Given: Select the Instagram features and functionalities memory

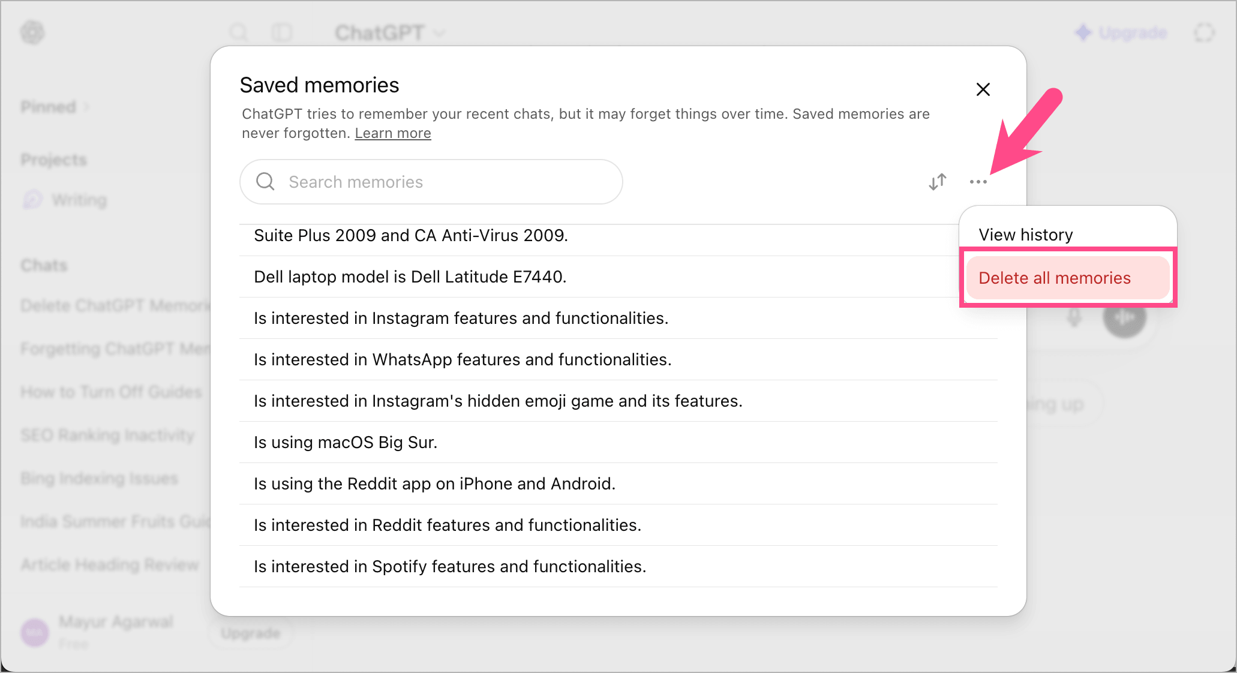Looking at the screenshot, I should tap(618, 318).
